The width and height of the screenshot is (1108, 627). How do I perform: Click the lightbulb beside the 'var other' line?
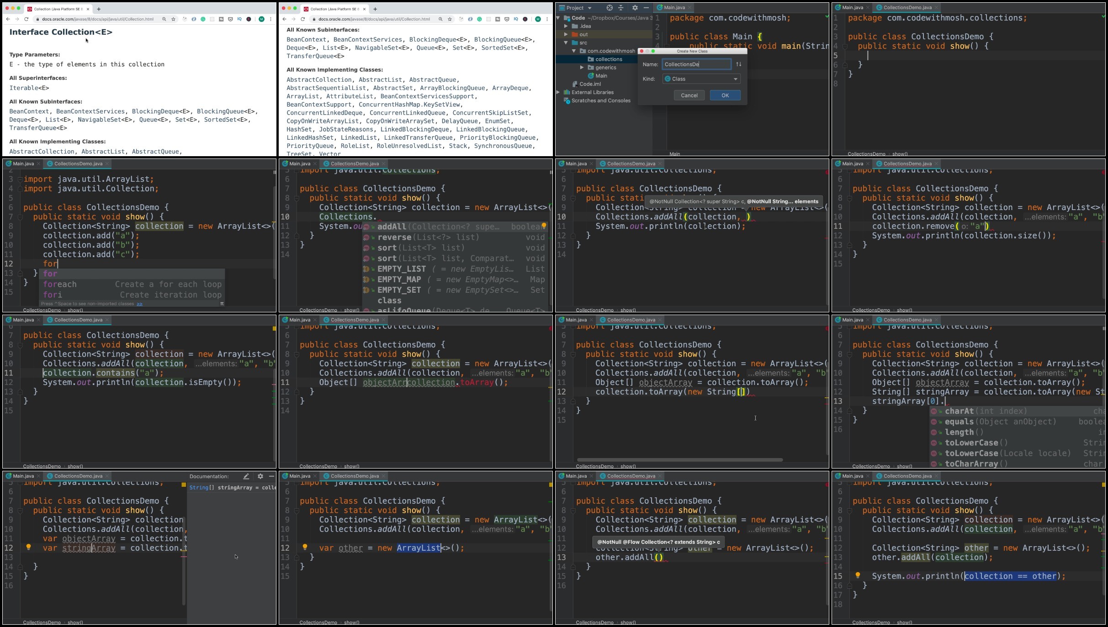point(305,547)
